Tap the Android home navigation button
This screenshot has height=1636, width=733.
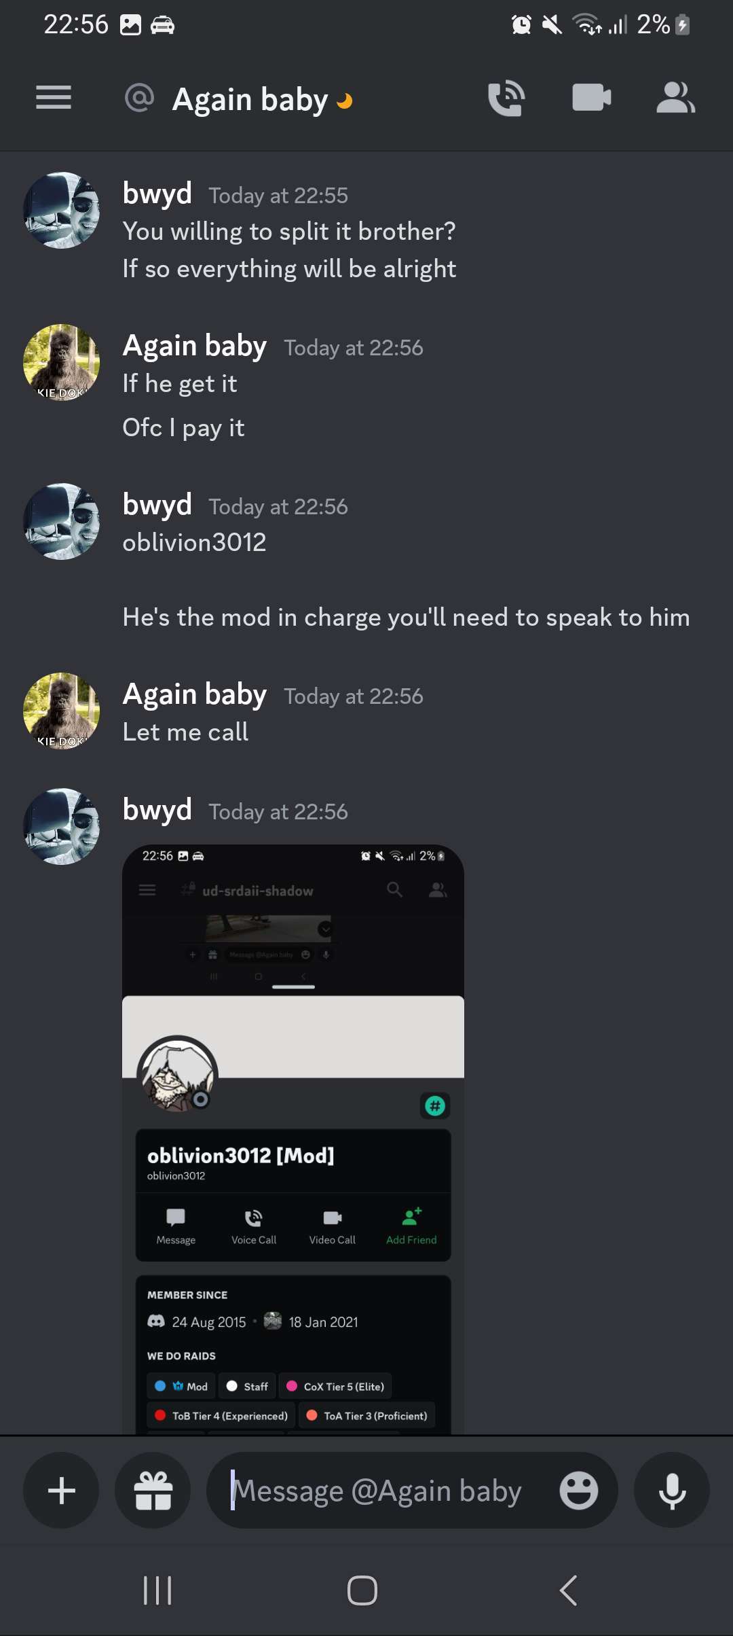[x=362, y=1590]
